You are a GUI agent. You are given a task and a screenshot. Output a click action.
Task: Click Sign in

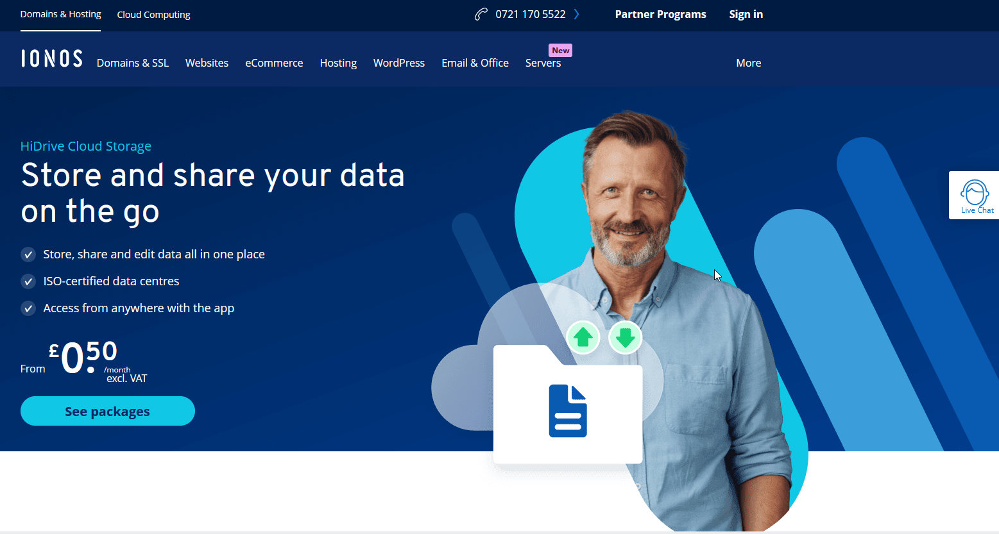(746, 14)
